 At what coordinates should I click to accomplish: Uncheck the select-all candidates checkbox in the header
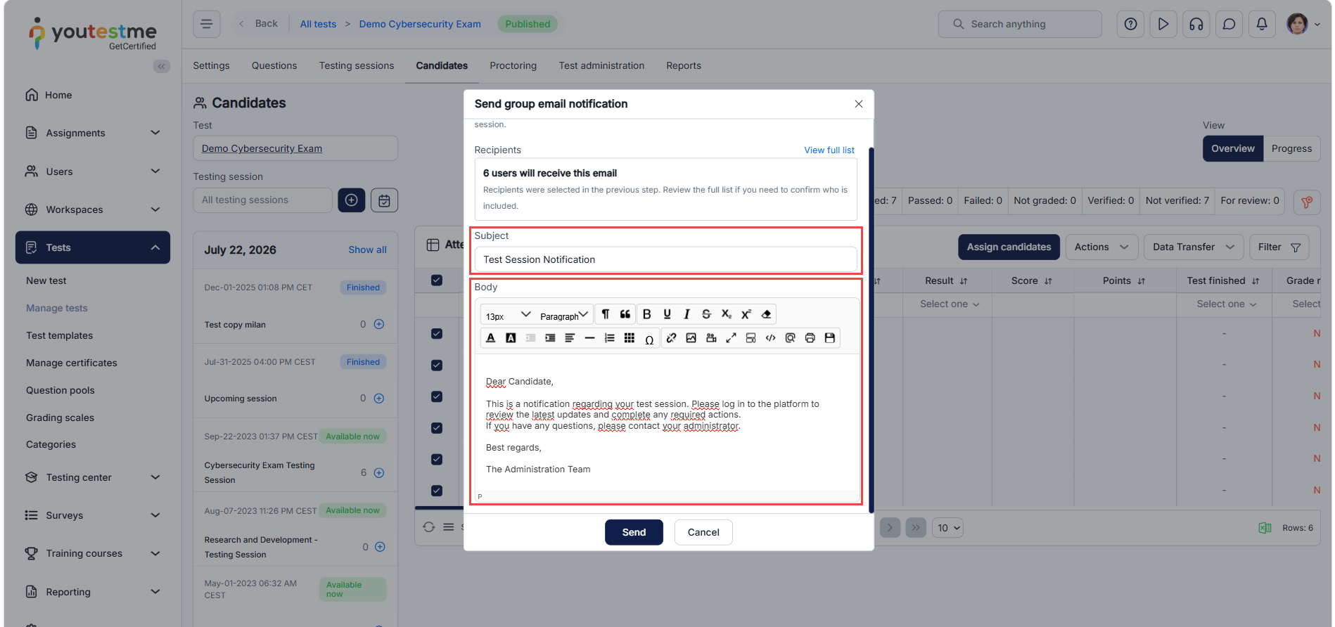click(x=437, y=280)
